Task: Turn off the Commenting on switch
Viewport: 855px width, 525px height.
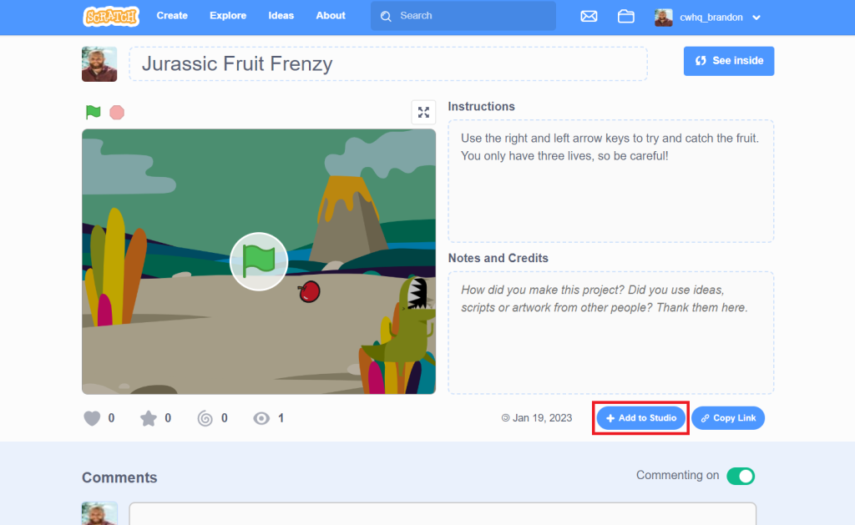Action: coord(741,476)
